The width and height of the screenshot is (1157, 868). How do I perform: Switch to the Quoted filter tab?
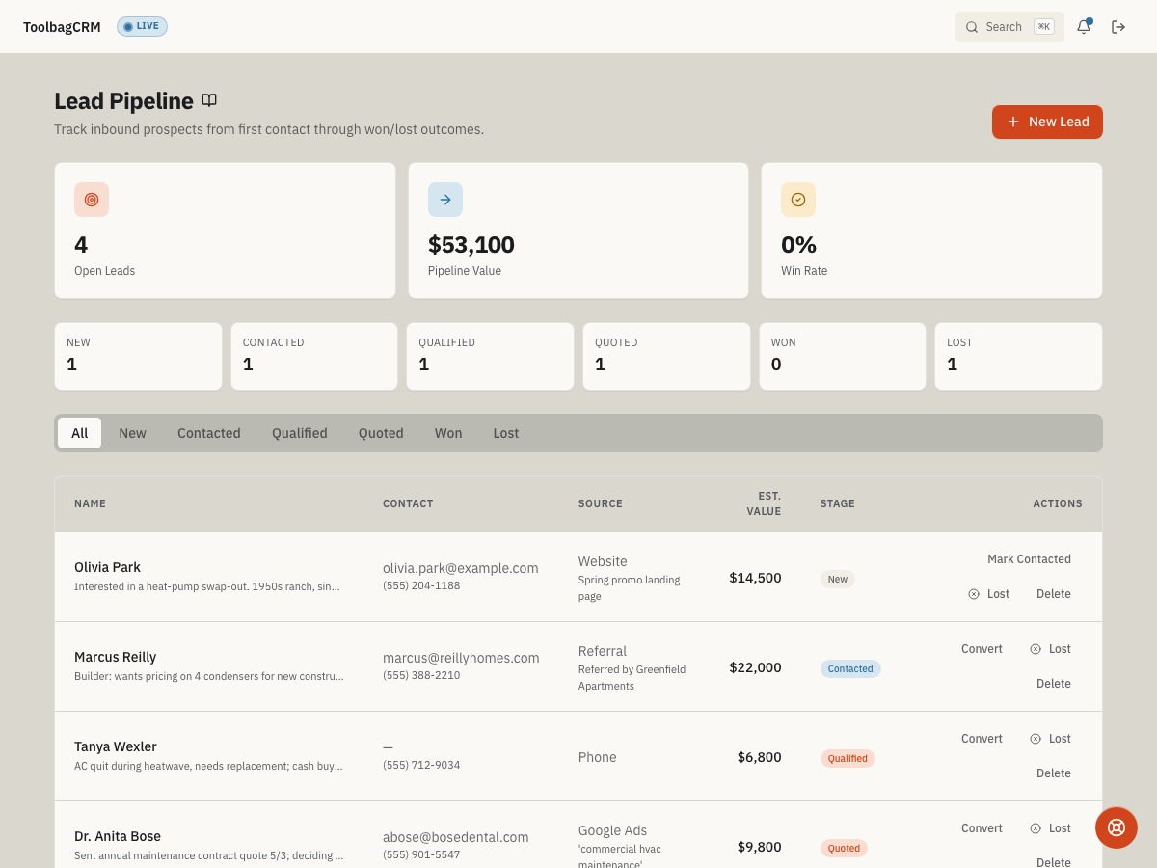pyautogui.click(x=381, y=433)
